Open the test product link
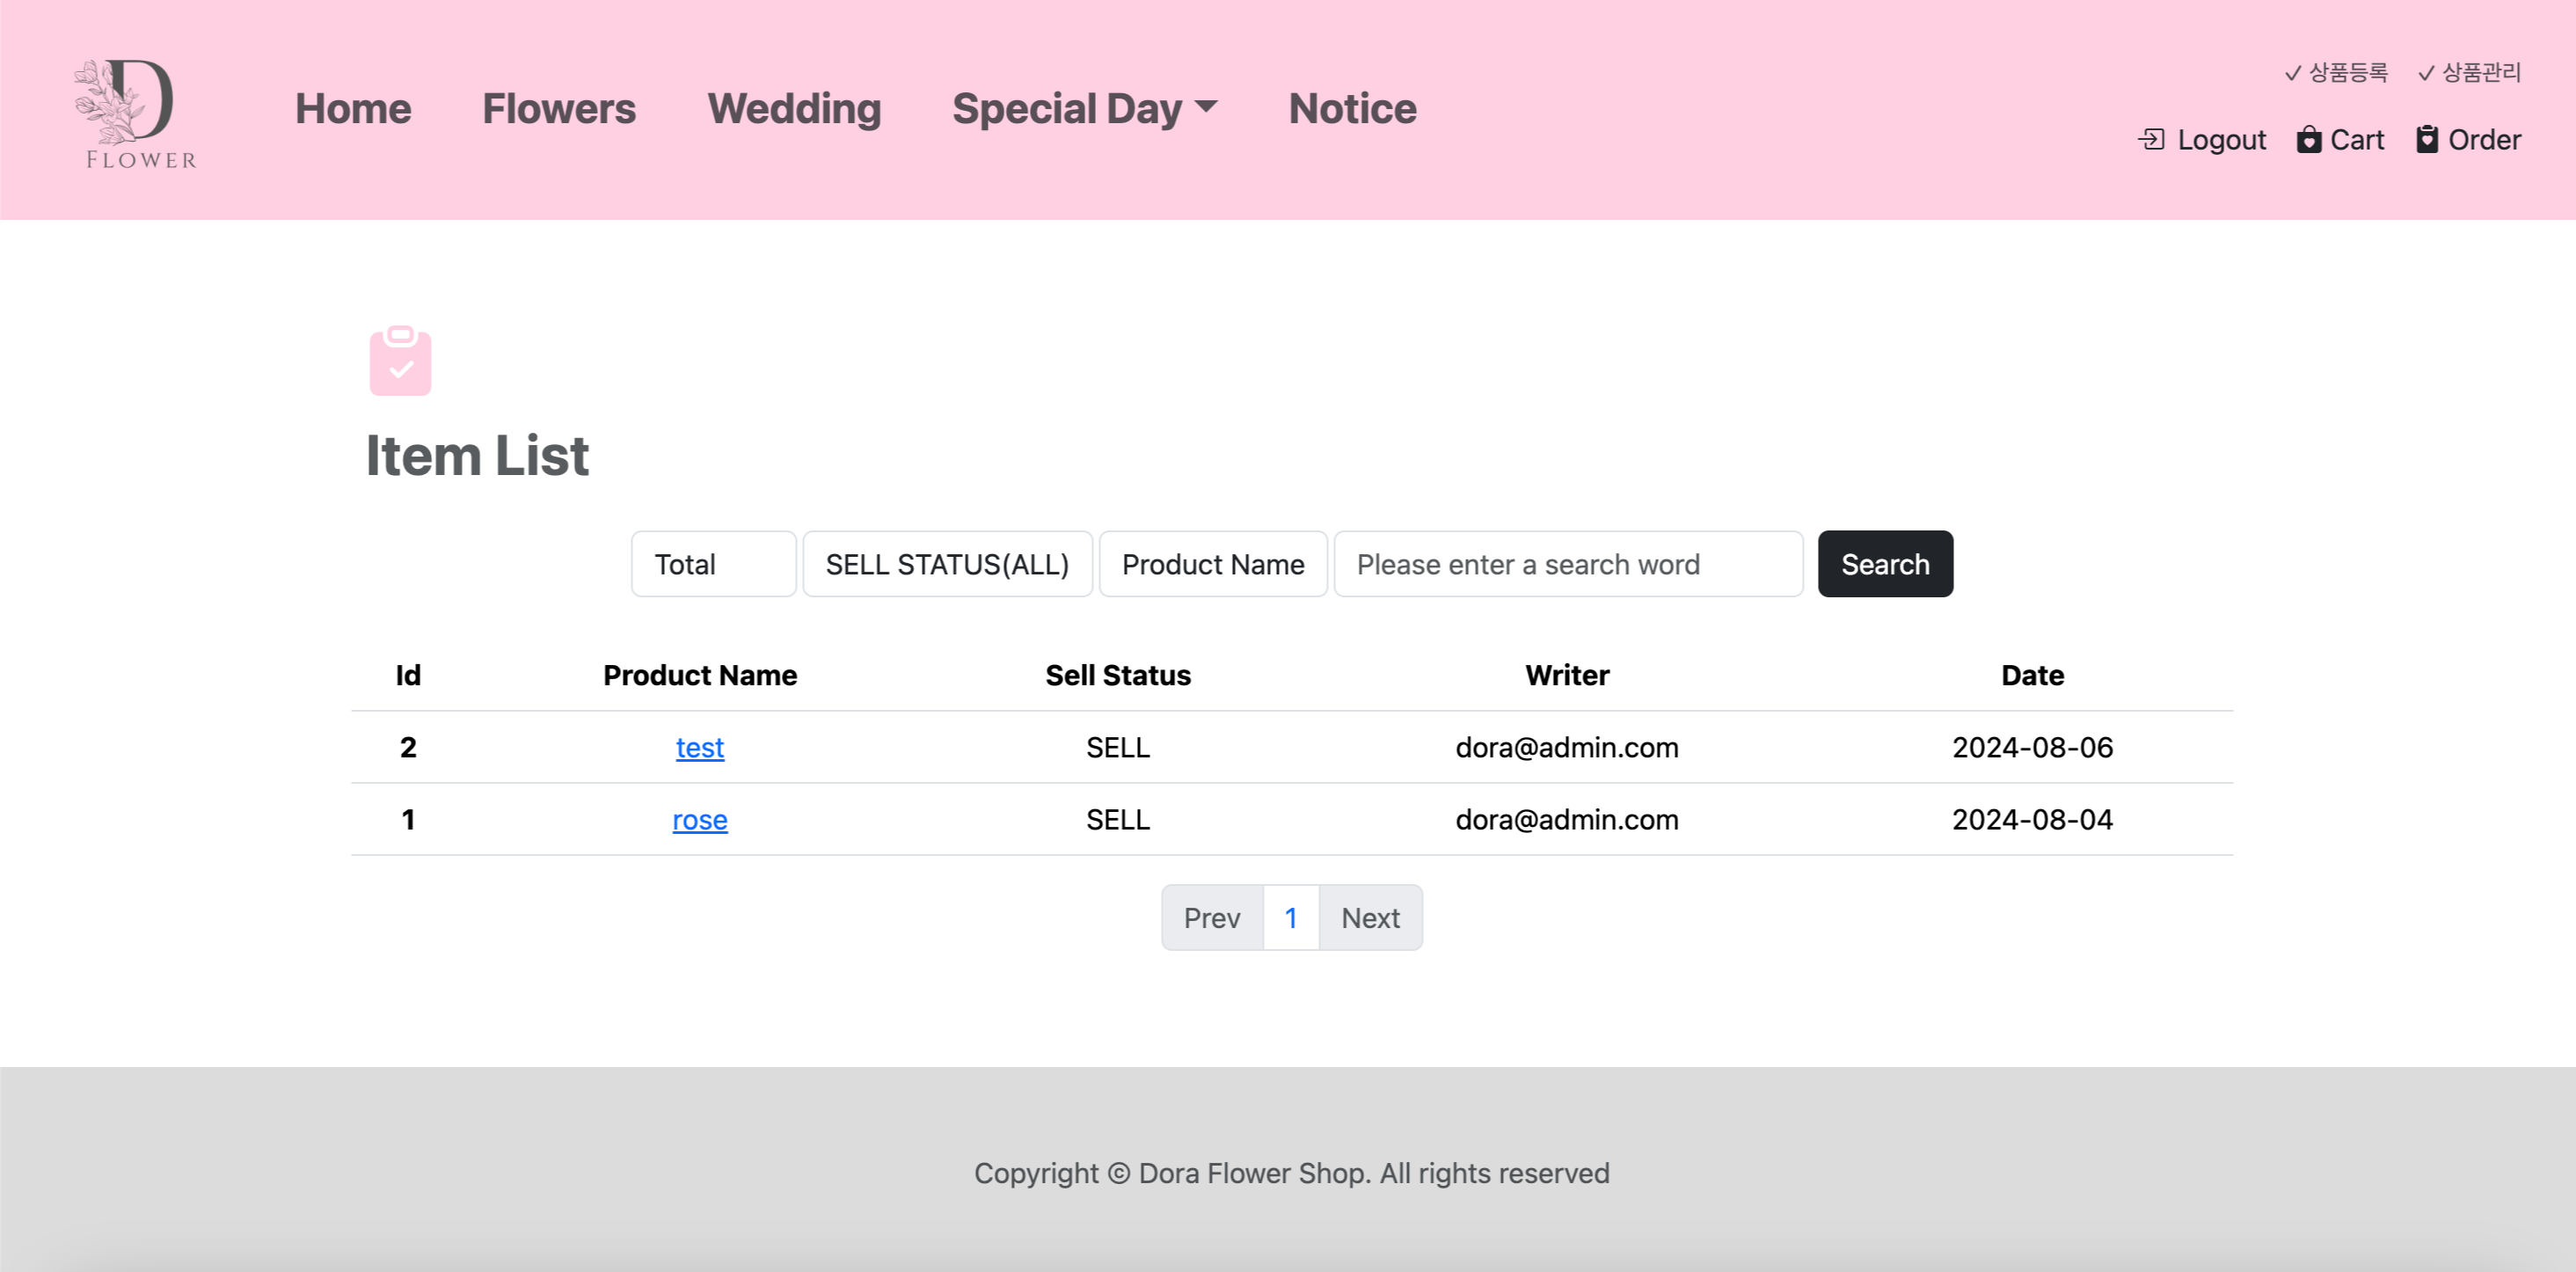Screen dimensions: 2576x1272 [699, 748]
